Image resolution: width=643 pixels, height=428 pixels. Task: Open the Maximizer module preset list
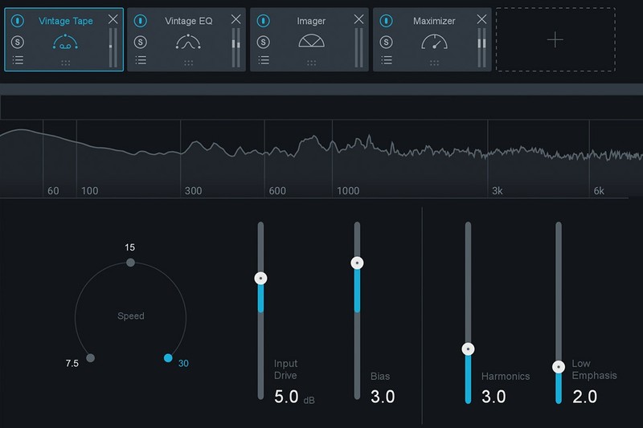coord(387,60)
